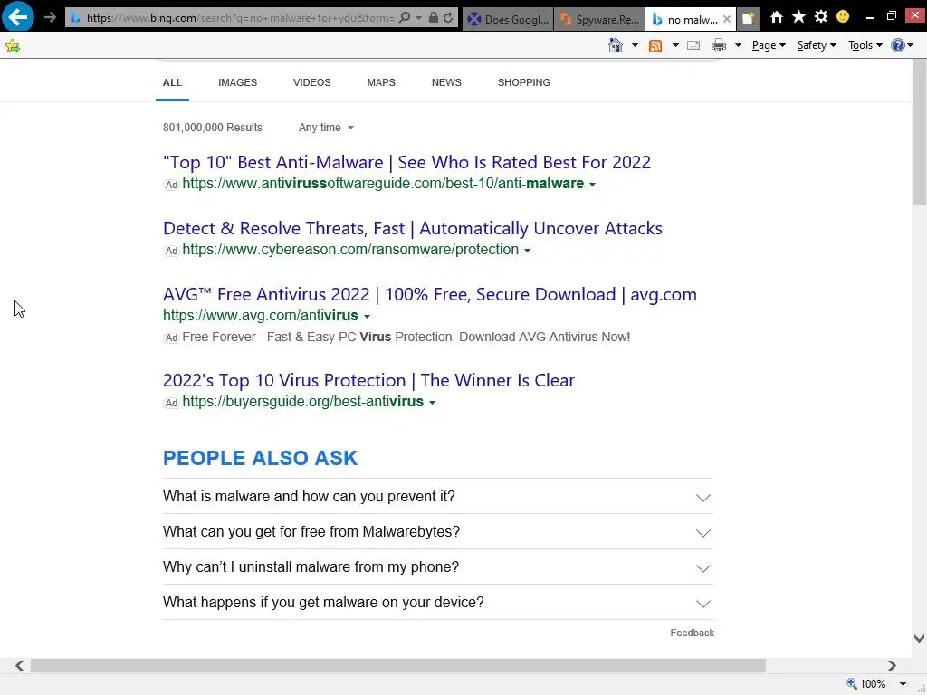This screenshot has height=695, width=927.
Task: Expand 'Why can't I uninstall malware' question
Action: coord(437,567)
